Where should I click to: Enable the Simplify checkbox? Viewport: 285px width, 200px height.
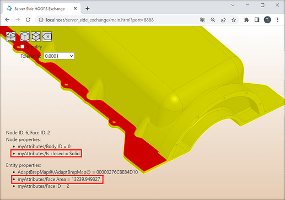23,47
